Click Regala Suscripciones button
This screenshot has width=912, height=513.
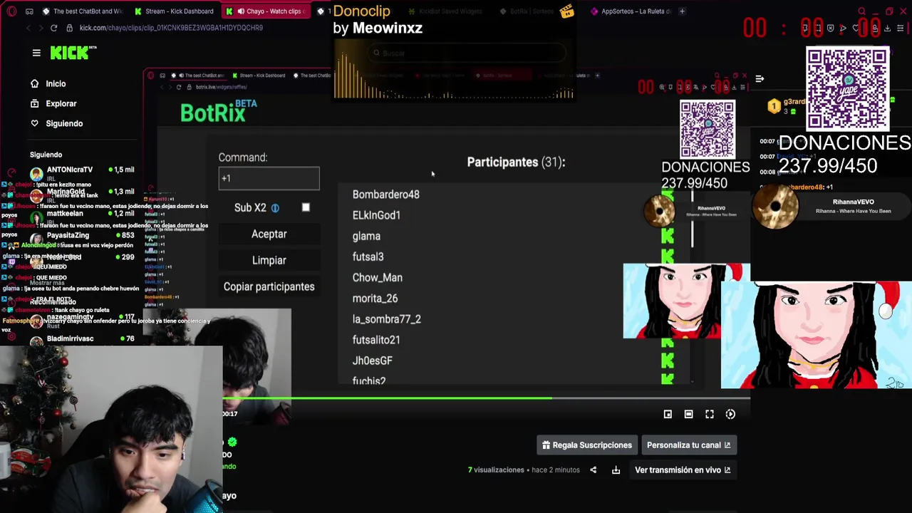click(x=587, y=445)
